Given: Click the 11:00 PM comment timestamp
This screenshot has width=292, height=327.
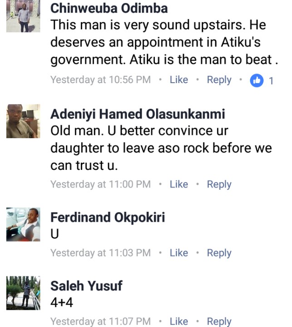Looking at the screenshot, I should [100, 184].
